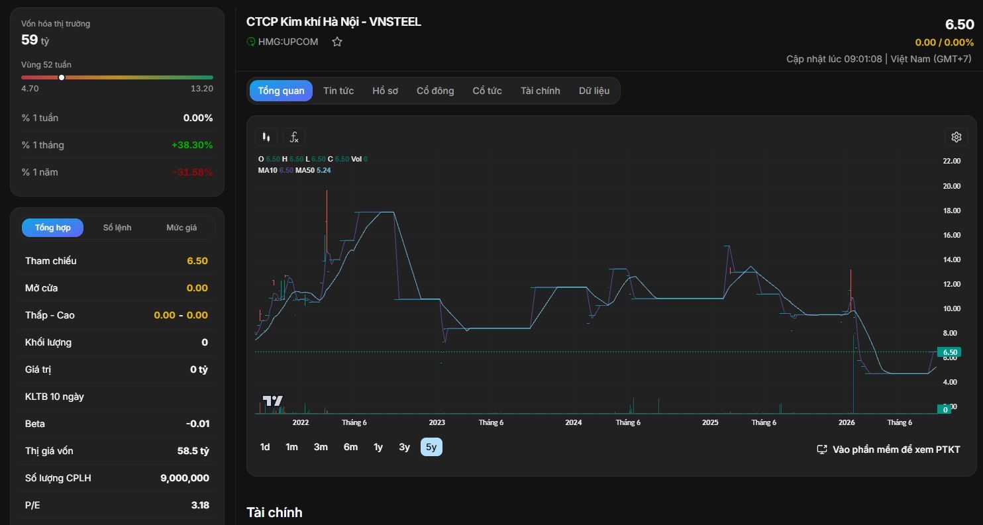Click the -31.58% one-year change value
Screen dimensions: 983x525
pyautogui.click(x=193, y=172)
